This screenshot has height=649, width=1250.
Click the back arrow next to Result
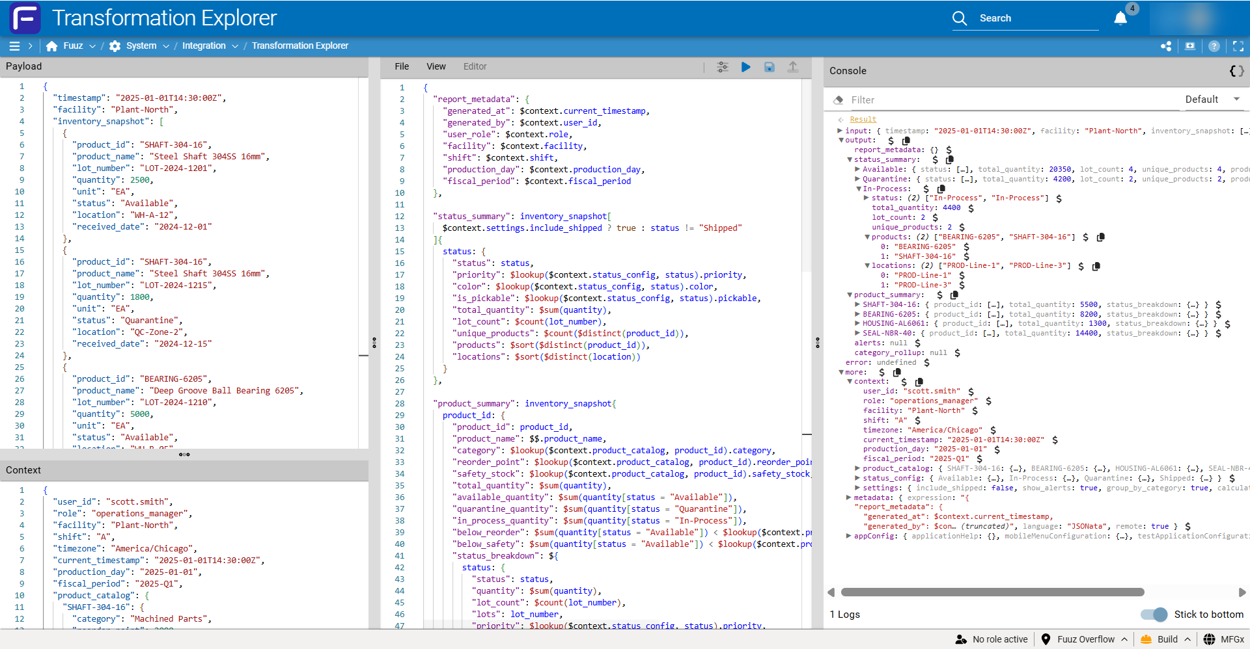click(x=841, y=120)
